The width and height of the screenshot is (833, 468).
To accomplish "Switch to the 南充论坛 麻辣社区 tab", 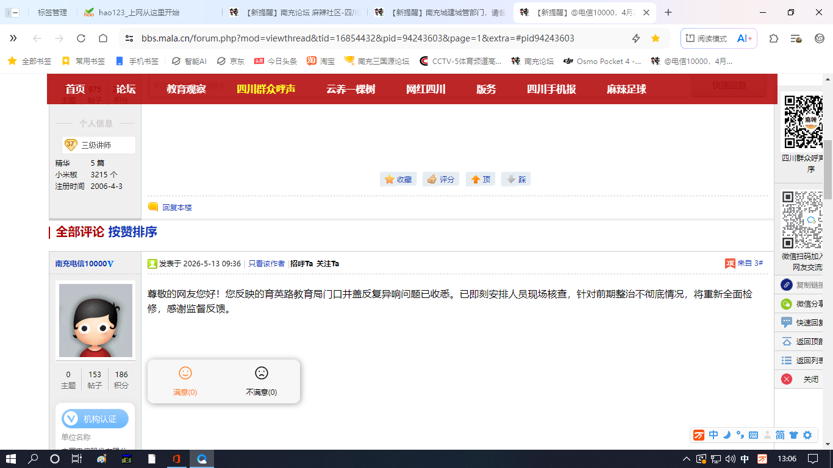I will pyautogui.click(x=295, y=12).
